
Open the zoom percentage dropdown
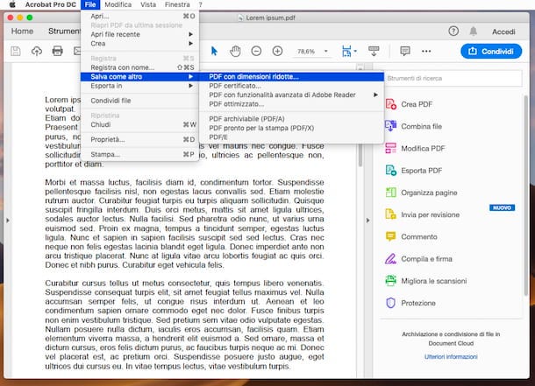326,51
